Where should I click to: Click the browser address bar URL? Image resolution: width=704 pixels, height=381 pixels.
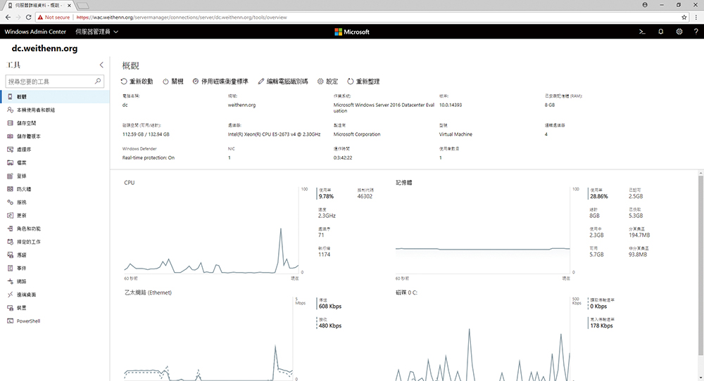point(182,18)
